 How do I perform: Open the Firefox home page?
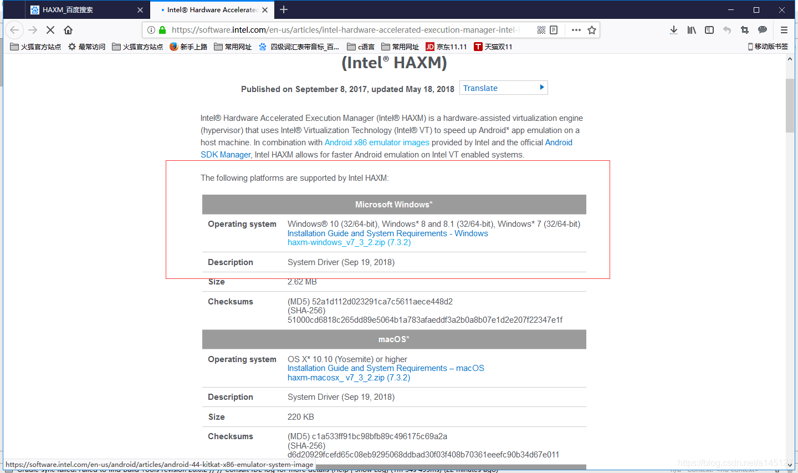(x=68, y=30)
